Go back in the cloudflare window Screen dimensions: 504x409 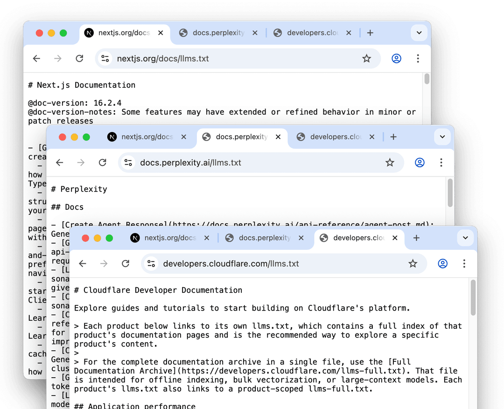click(83, 264)
